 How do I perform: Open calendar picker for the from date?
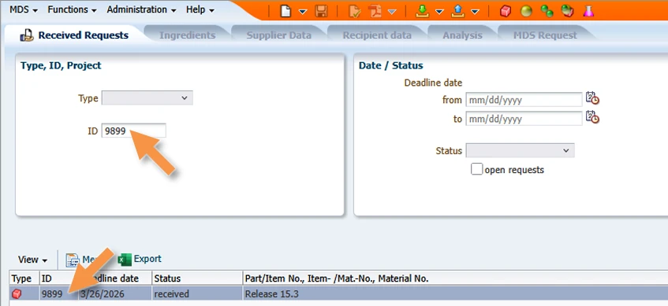(592, 98)
